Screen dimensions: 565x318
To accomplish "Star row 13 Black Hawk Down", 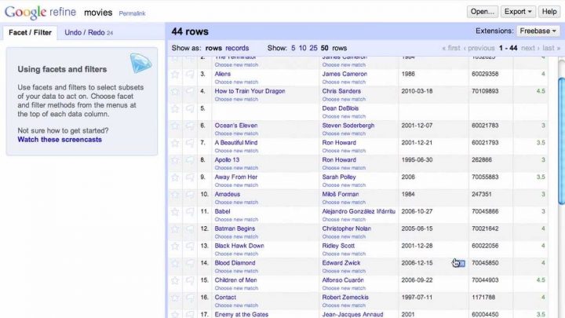I will tap(175, 247).
